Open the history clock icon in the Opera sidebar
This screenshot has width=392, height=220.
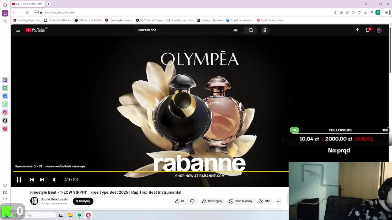coord(5,199)
